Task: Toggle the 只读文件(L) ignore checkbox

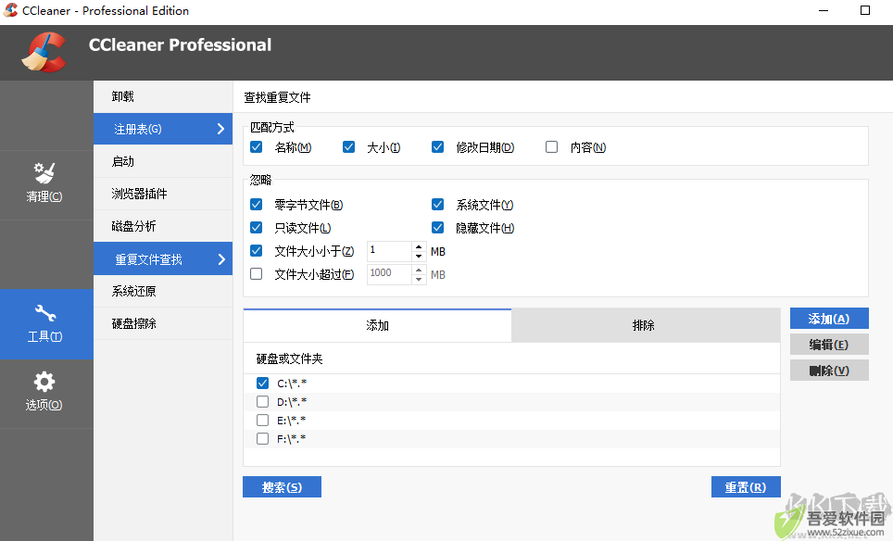Action: tap(257, 228)
